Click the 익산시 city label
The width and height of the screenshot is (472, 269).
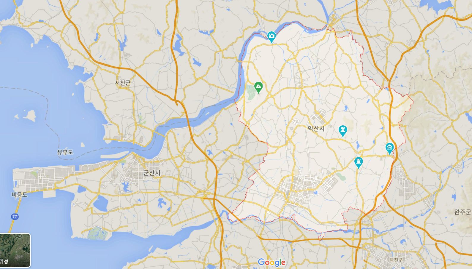point(316,128)
